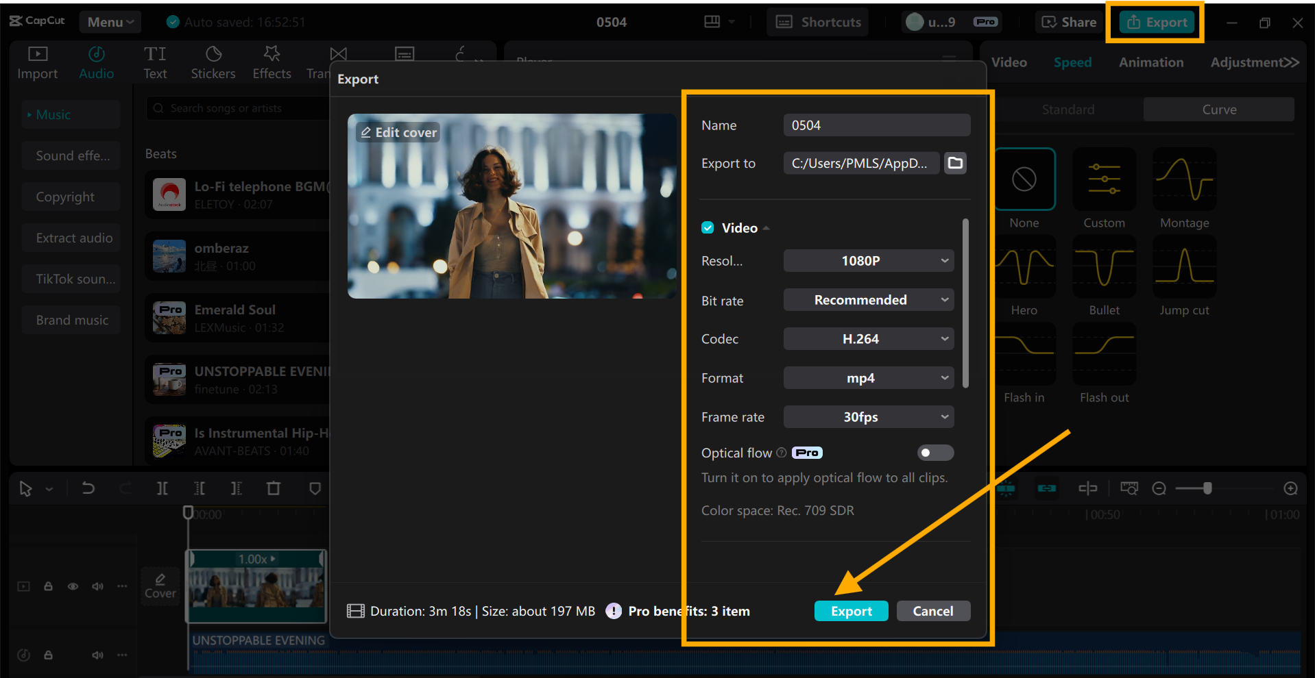Click the Optical flow help icon

(x=781, y=453)
